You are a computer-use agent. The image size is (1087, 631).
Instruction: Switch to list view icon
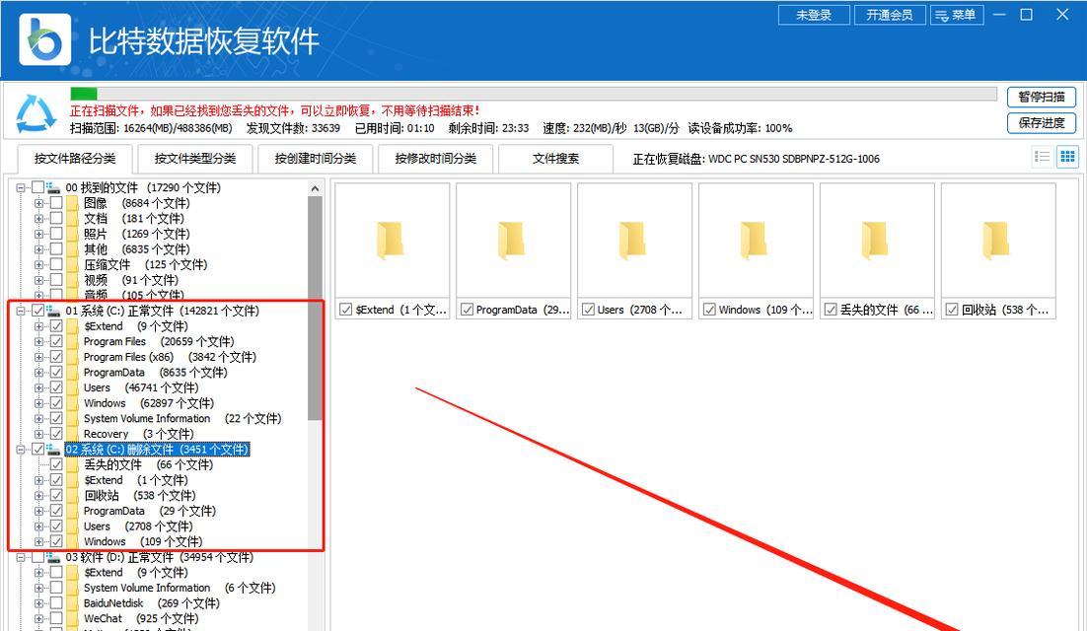(x=1042, y=157)
